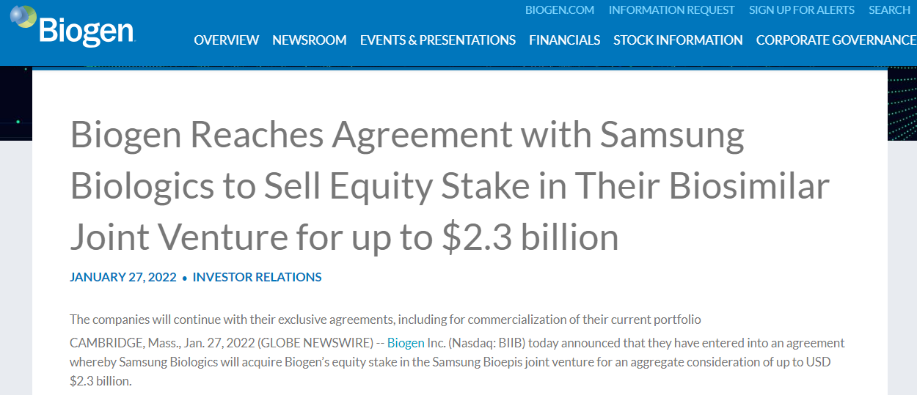Open Events & Presentations menu item
The height and width of the screenshot is (395, 917).
[x=437, y=40]
